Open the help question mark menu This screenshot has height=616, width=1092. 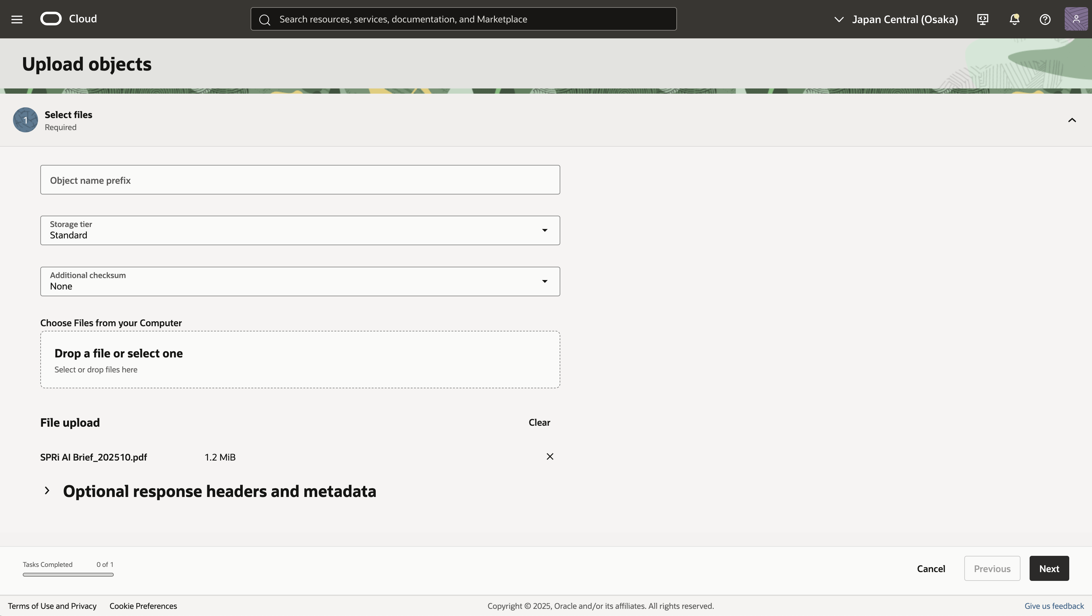coord(1045,19)
